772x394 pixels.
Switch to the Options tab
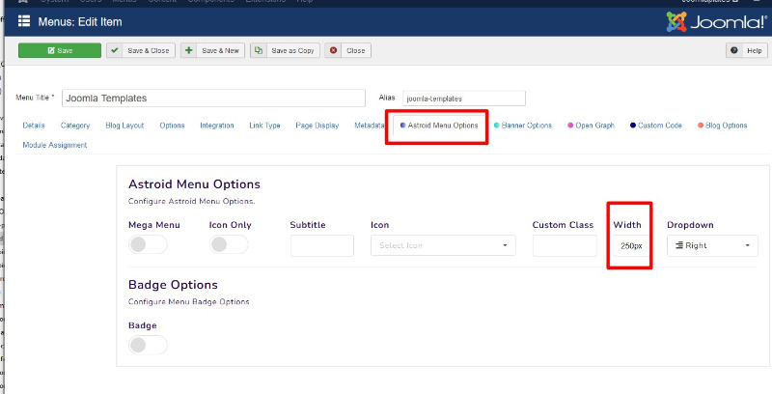pyautogui.click(x=172, y=126)
